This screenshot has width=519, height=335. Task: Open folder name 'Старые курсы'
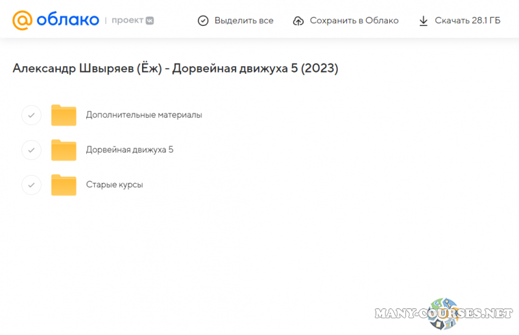coord(114,185)
